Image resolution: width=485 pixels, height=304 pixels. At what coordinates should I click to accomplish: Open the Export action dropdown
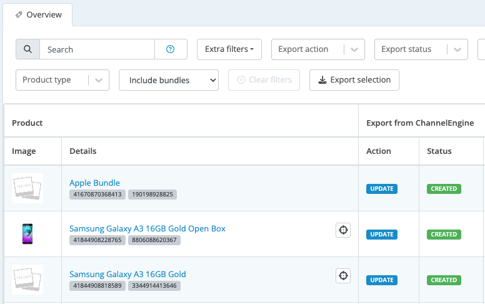(318, 49)
